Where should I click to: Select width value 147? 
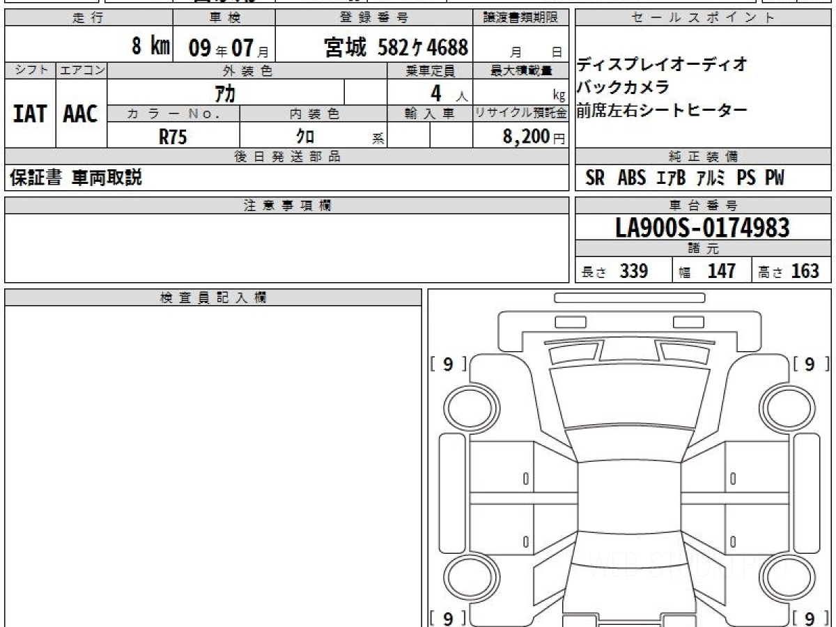[722, 271]
